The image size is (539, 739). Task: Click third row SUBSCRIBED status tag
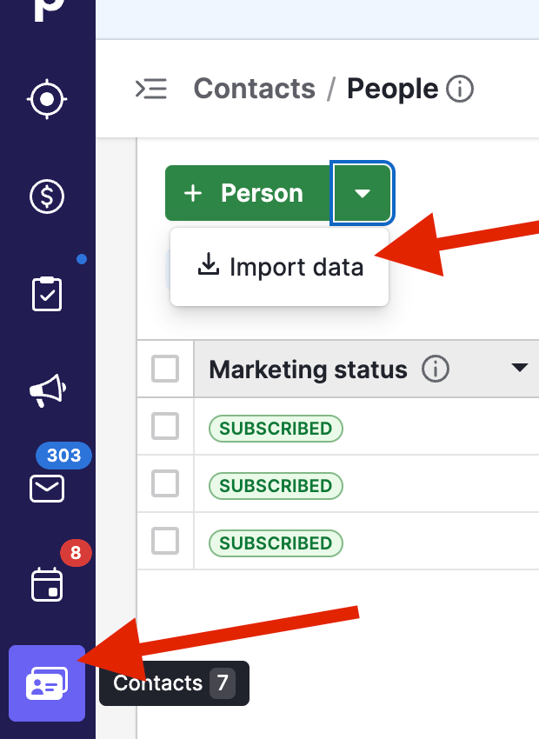click(276, 543)
